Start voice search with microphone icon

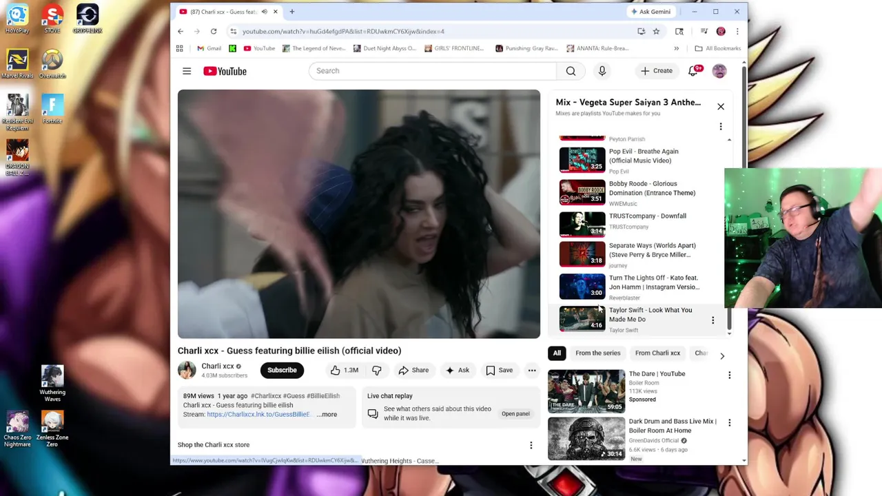[602, 71]
